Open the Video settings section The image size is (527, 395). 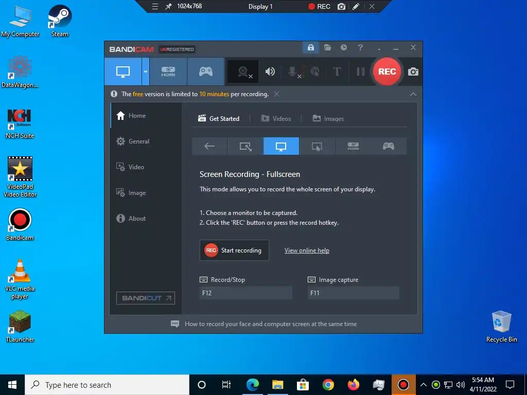[146, 167]
